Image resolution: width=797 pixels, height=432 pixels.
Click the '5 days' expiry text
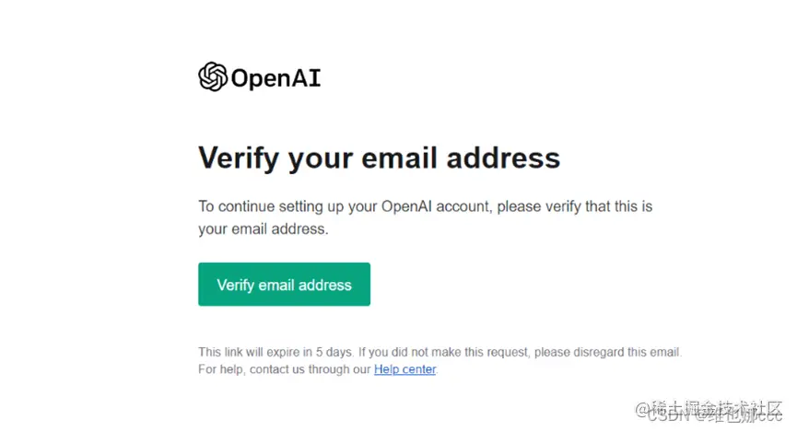click(x=334, y=352)
